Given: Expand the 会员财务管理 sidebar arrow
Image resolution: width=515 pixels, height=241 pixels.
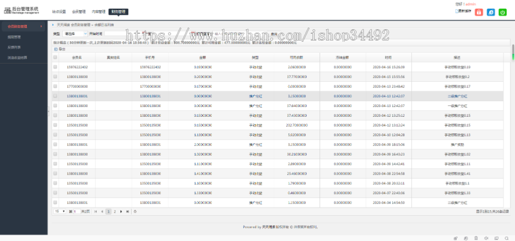Looking at the screenshot, I should coord(41,26).
